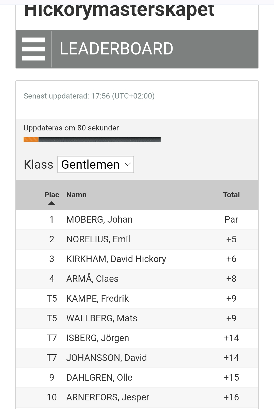Open the Klass Gentlemen dropdown

pyautogui.click(x=96, y=165)
